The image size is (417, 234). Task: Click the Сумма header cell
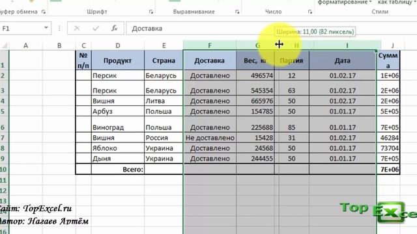tap(388, 60)
